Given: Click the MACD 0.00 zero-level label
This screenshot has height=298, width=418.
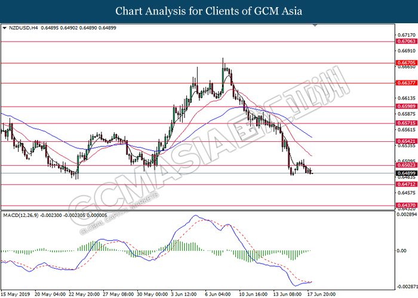Looking at the screenshot, I should pos(401,251).
